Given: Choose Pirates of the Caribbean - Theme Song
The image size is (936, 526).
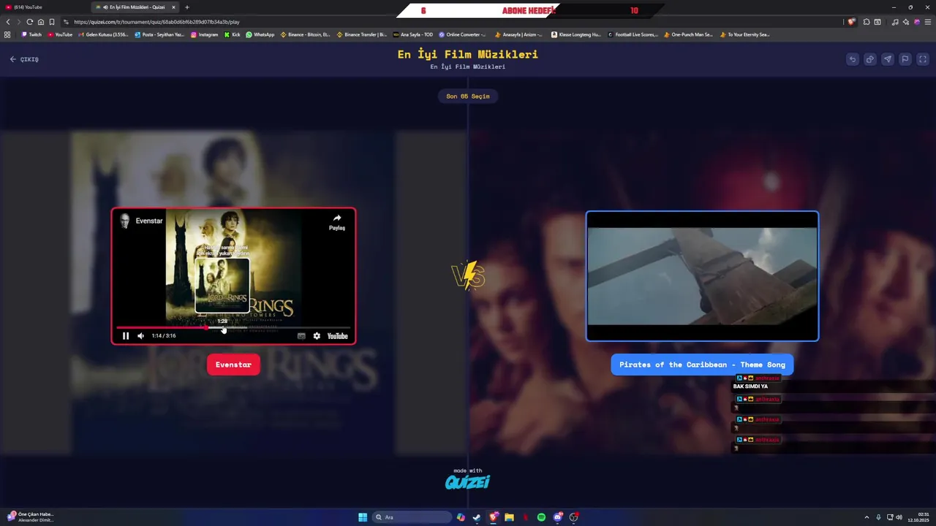Looking at the screenshot, I should coord(702,365).
